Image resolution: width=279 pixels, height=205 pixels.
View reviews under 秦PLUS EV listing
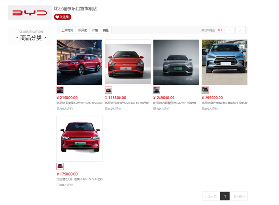[x=65, y=185]
